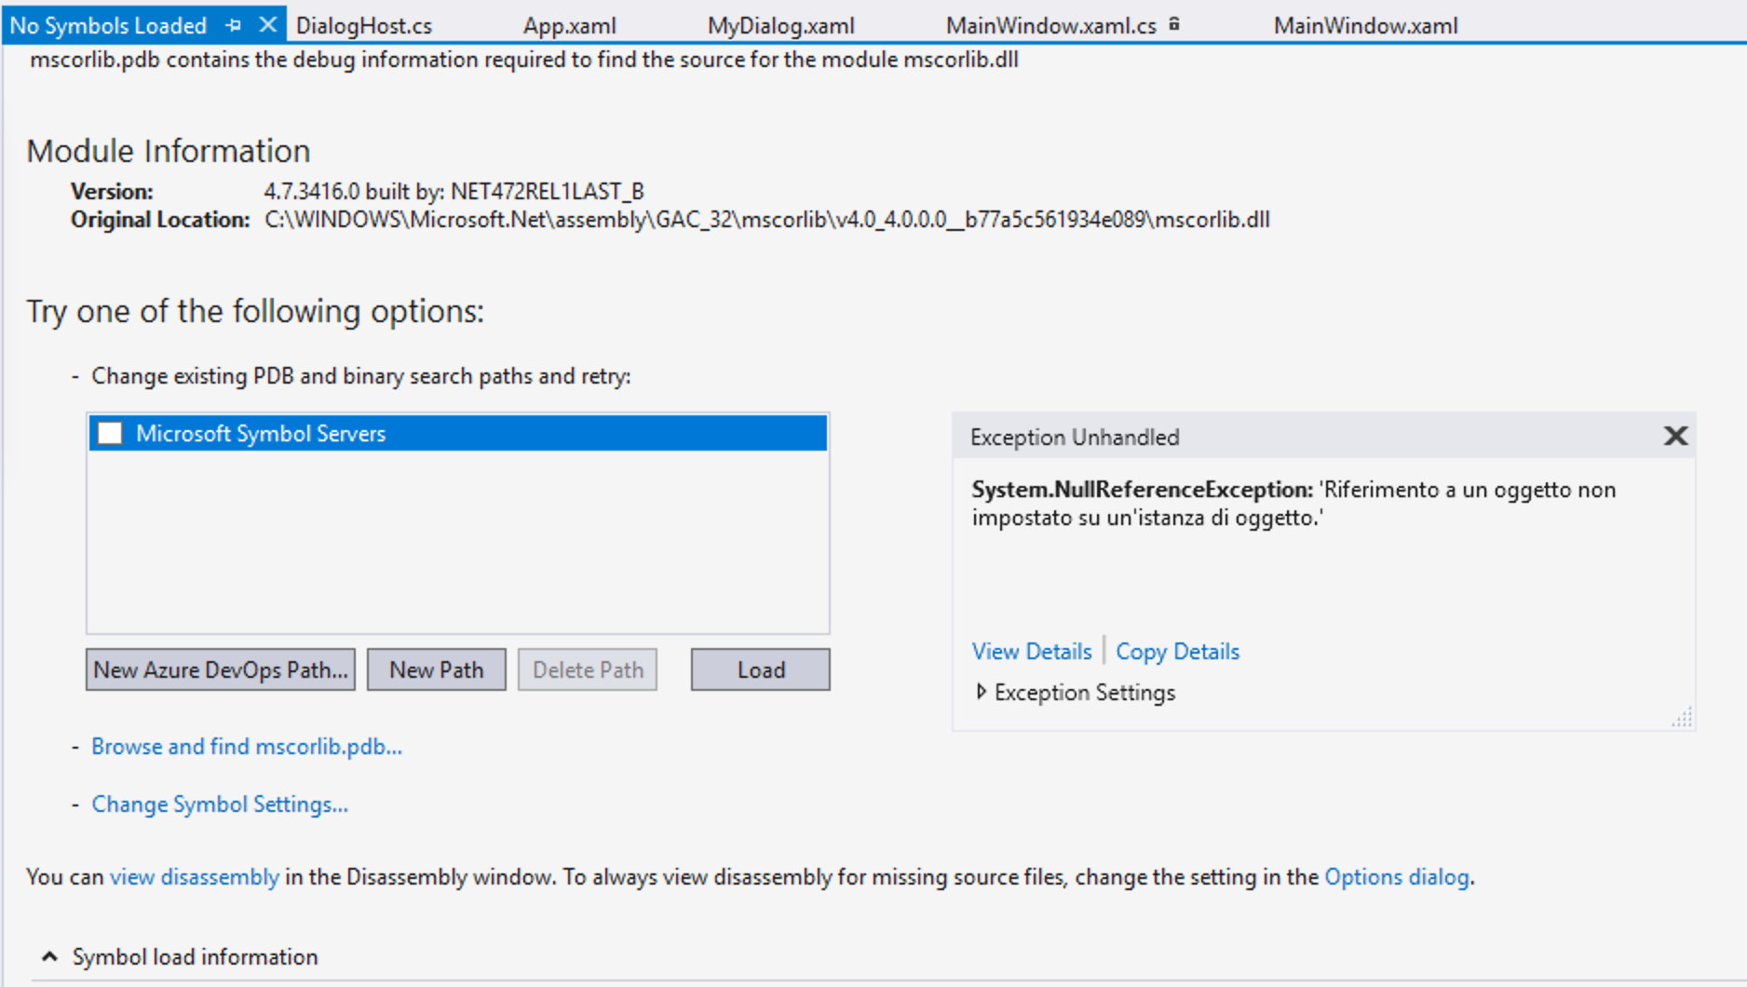Pin the No Symbols Loaded tab
This screenshot has height=987, width=1747.
point(235,24)
